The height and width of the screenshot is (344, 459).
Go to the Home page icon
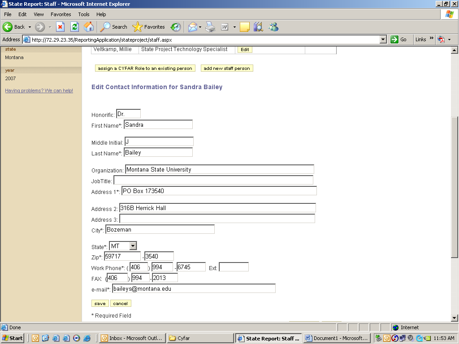tap(89, 27)
